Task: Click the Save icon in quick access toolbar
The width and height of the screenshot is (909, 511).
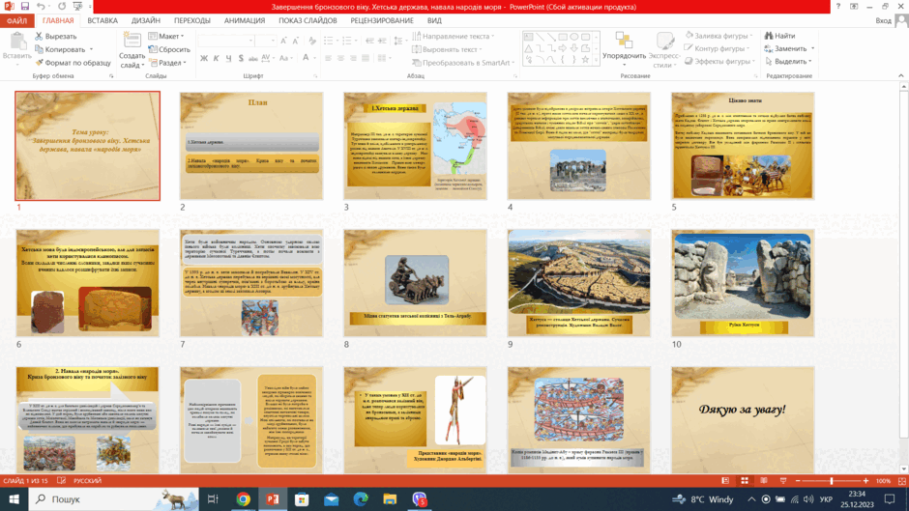Action: tap(25, 7)
